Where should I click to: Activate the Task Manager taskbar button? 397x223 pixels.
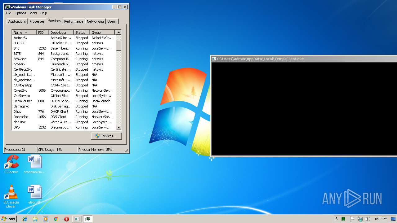88,219
